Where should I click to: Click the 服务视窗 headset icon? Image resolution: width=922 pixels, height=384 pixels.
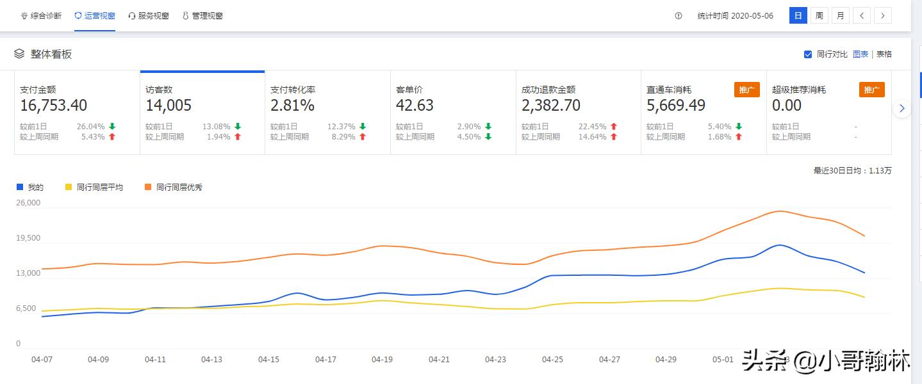[x=132, y=15]
